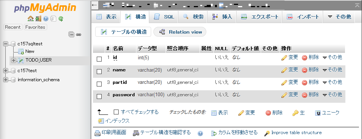
Task: Open その他 dropdown for password row
Action: point(332,94)
